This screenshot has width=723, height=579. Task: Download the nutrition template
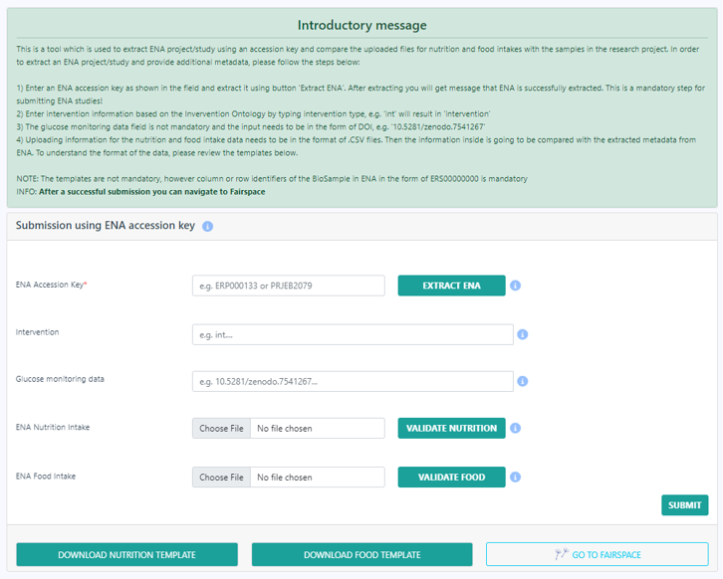point(126,554)
